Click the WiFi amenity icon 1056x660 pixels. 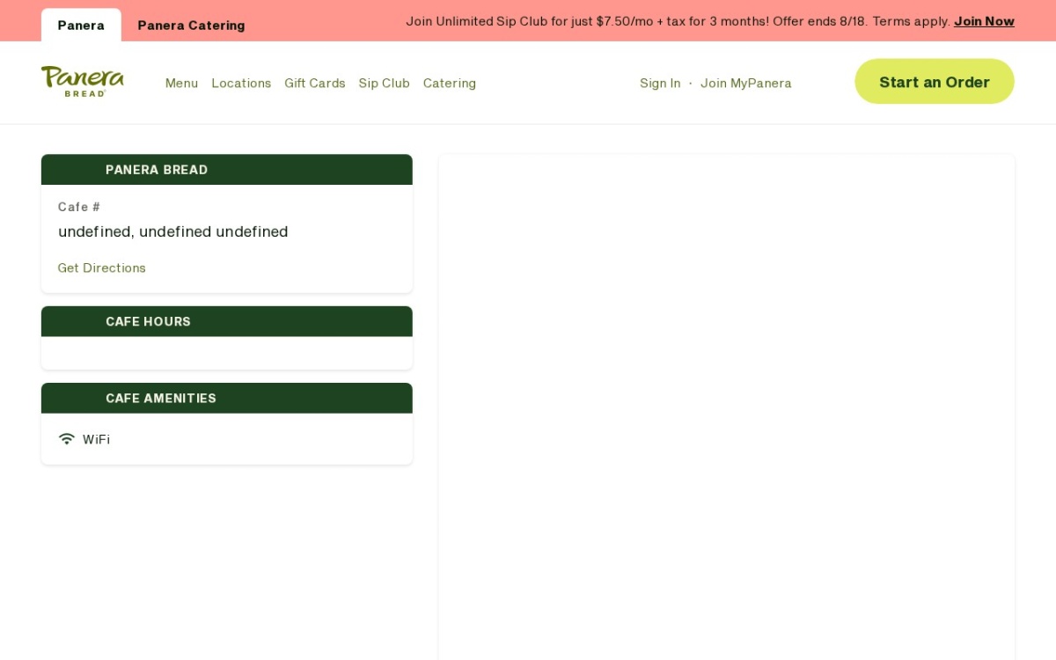click(x=66, y=438)
